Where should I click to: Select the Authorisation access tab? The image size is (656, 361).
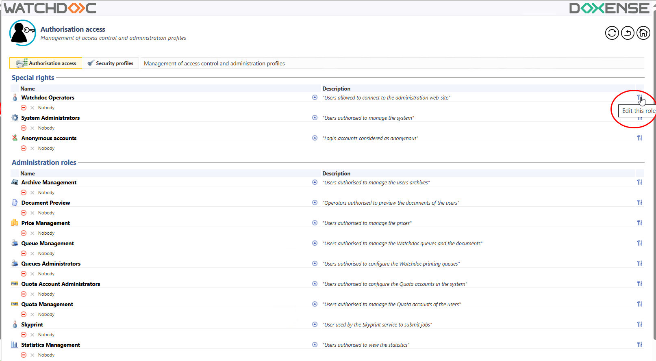pos(46,63)
